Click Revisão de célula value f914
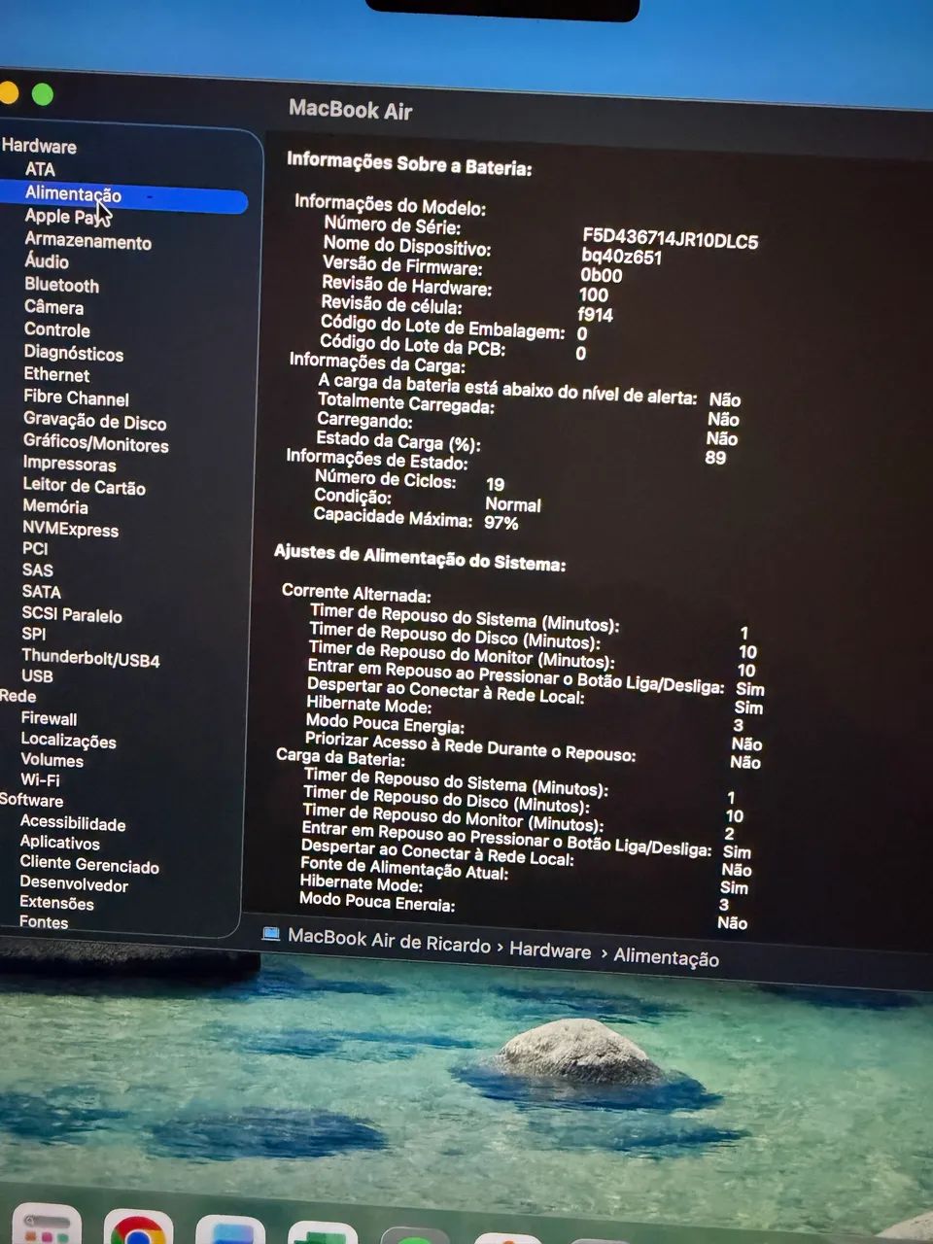 595,315
